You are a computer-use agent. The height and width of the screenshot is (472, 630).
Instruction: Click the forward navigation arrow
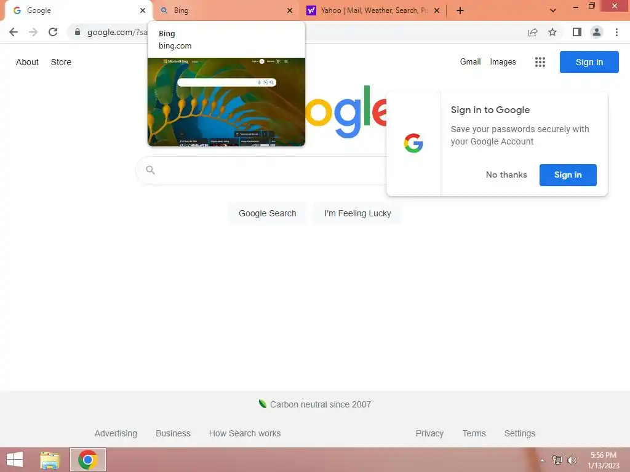(x=33, y=32)
